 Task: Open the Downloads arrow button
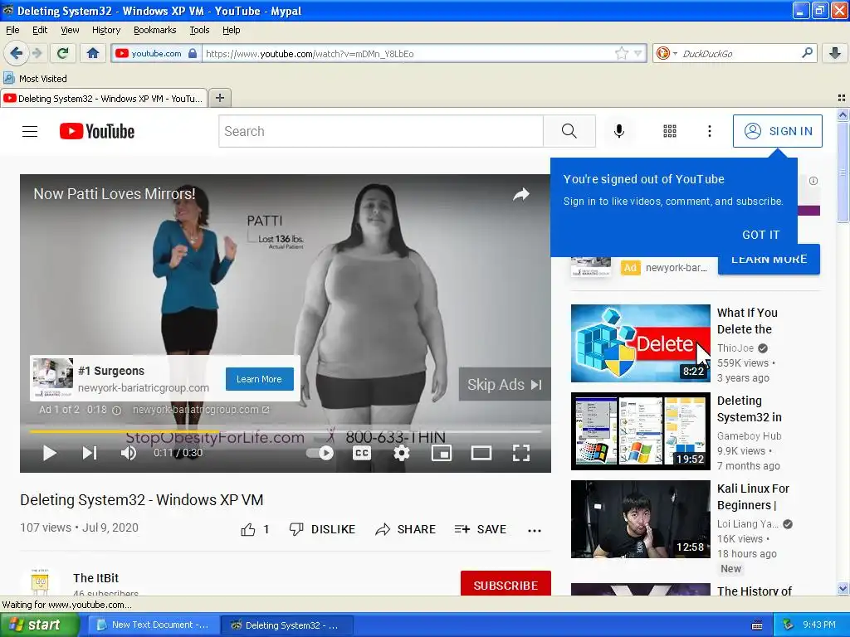coord(835,53)
